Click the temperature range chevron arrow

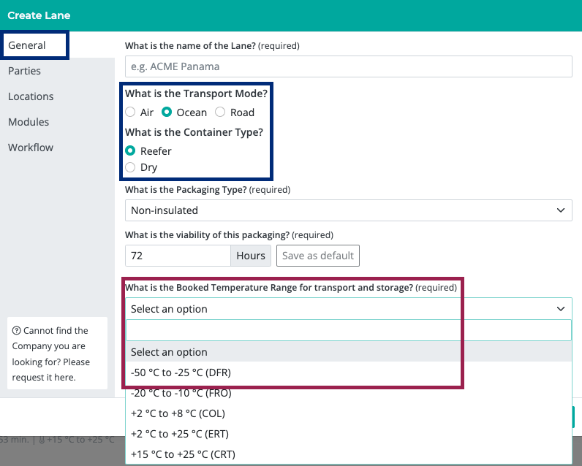[x=561, y=309]
